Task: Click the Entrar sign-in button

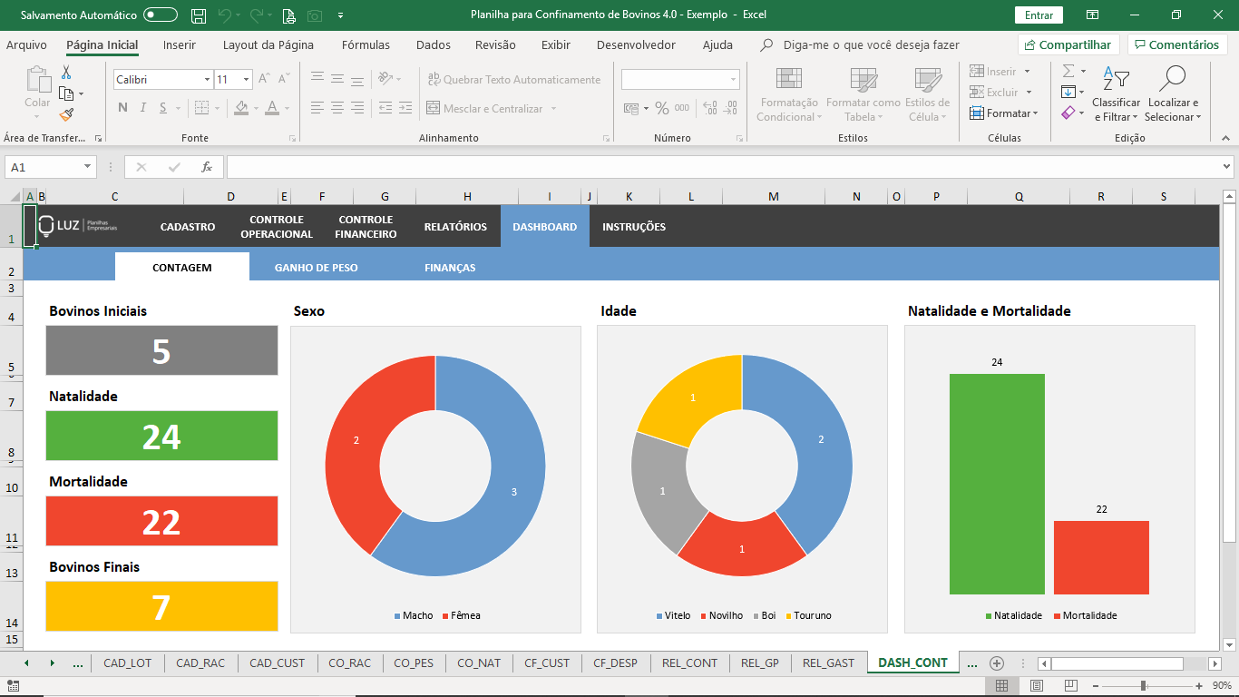Action: [1039, 15]
